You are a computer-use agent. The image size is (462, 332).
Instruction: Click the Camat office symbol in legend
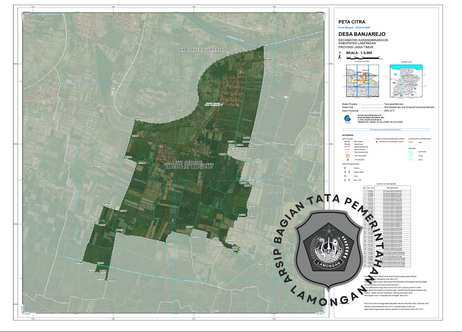pos(345,176)
